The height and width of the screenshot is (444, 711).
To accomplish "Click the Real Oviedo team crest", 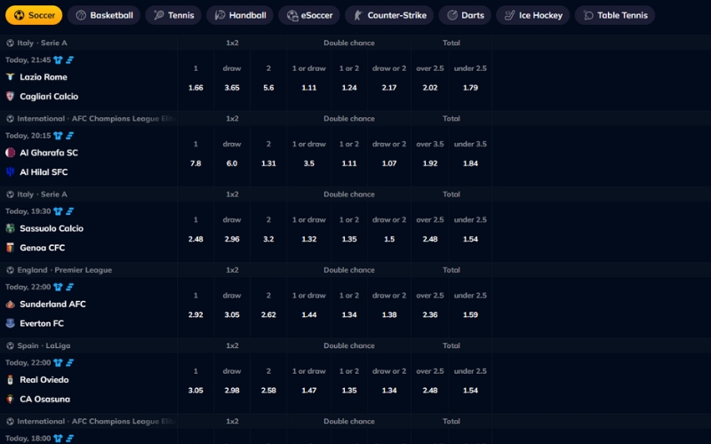I will coord(10,380).
